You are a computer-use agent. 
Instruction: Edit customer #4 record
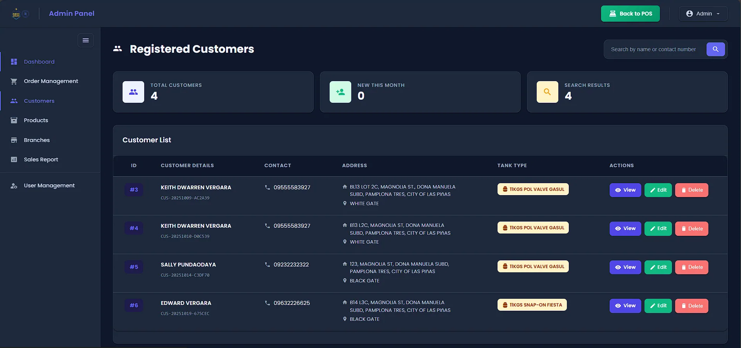pyautogui.click(x=658, y=229)
